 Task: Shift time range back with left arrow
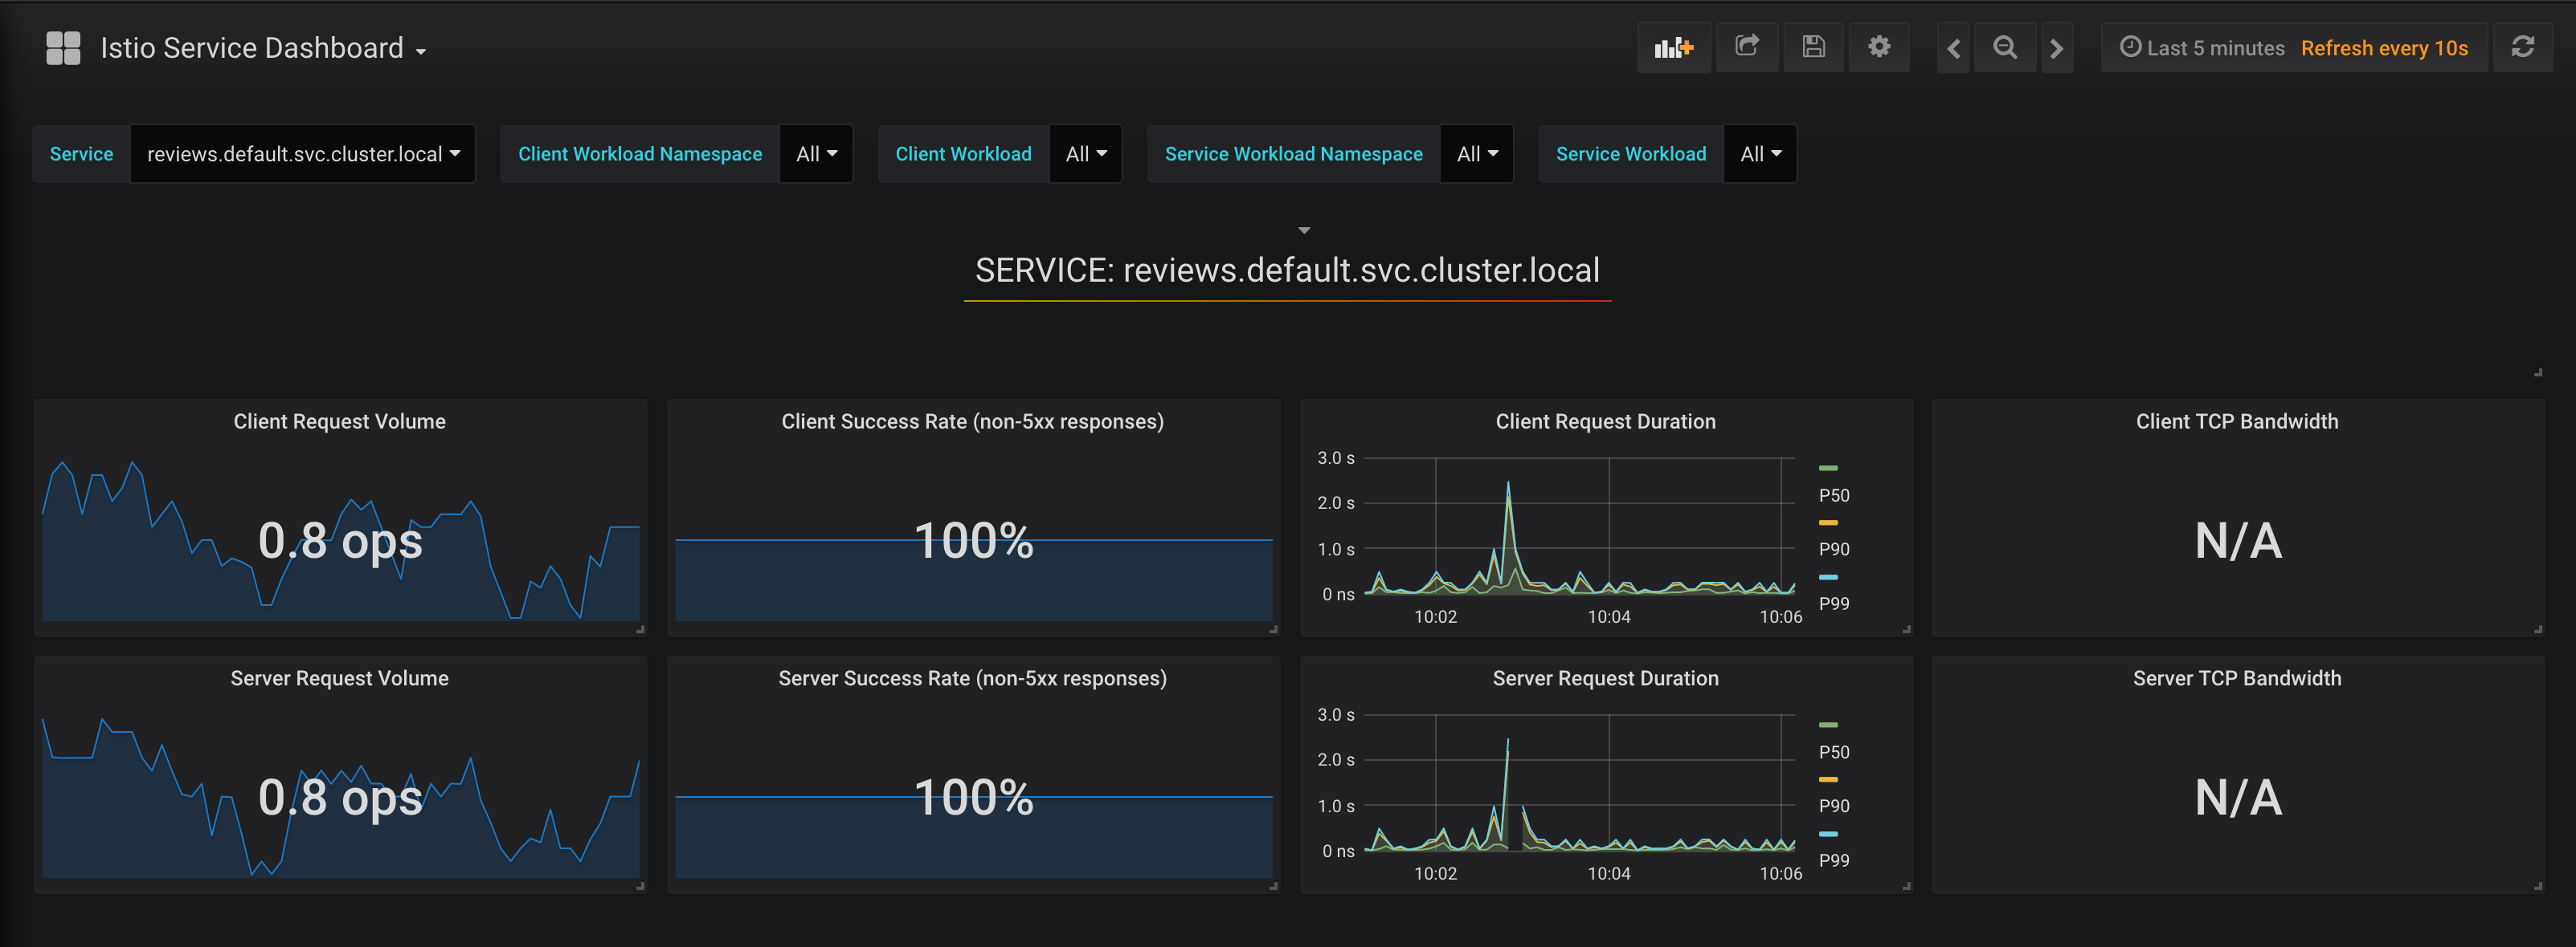click(1952, 47)
